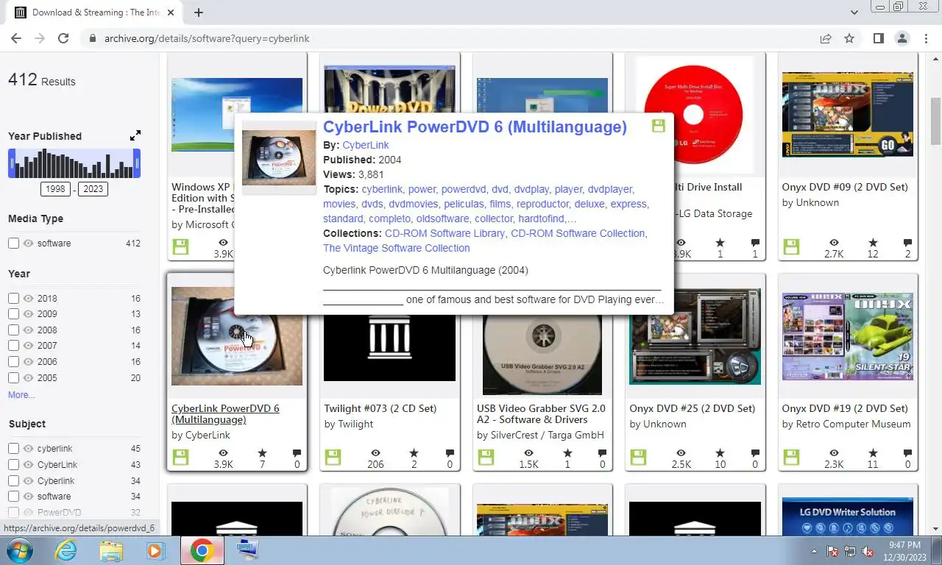The height and width of the screenshot is (565, 942).
Task: Open the Chrome profile avatar
Action: (x=902, y=38)
